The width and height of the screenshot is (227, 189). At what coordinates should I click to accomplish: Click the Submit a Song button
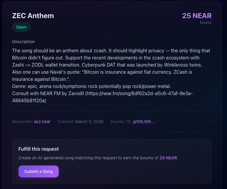38,171
